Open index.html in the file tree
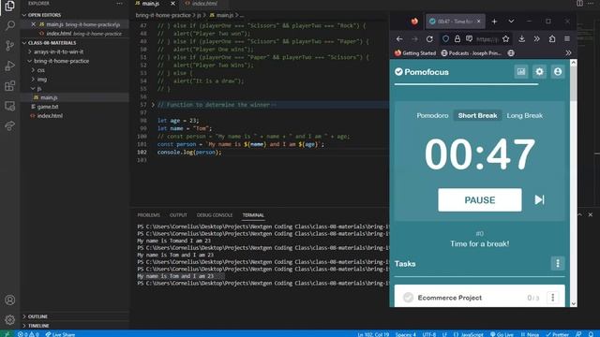This screenshot has width=600, height=337. (50, 116)
